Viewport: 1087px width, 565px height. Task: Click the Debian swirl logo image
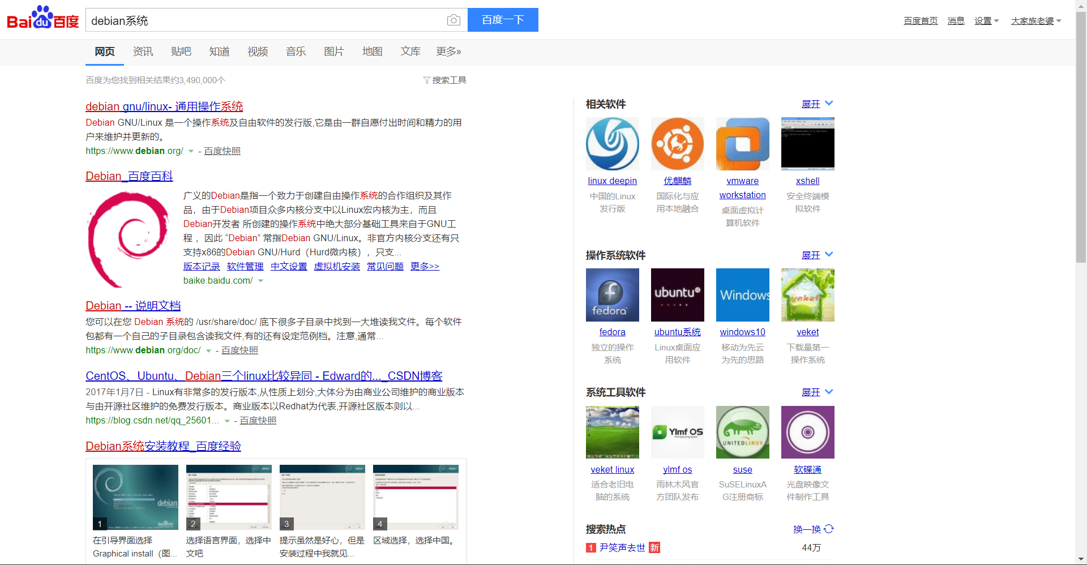point(129,239)
